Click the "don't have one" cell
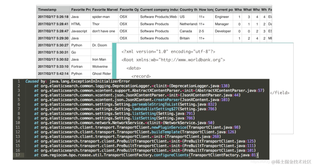The image size is (313, 166). point(105,31)
